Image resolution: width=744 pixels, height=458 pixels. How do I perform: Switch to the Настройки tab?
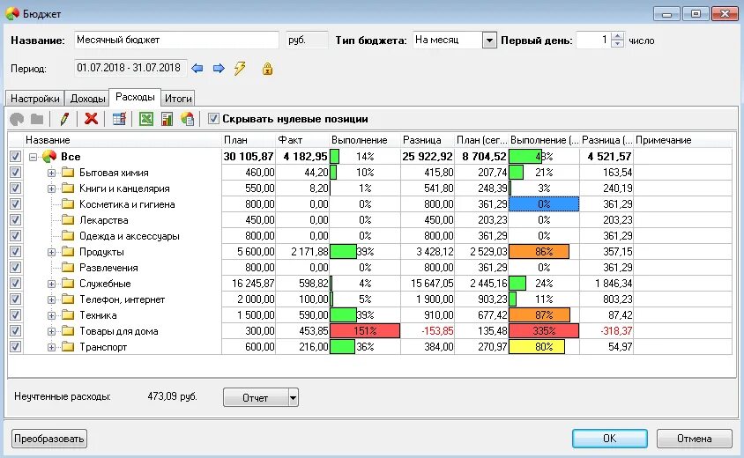[x=35, y=99]
